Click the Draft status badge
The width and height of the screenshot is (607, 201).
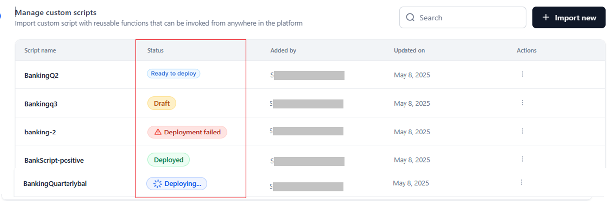point(162,103)
